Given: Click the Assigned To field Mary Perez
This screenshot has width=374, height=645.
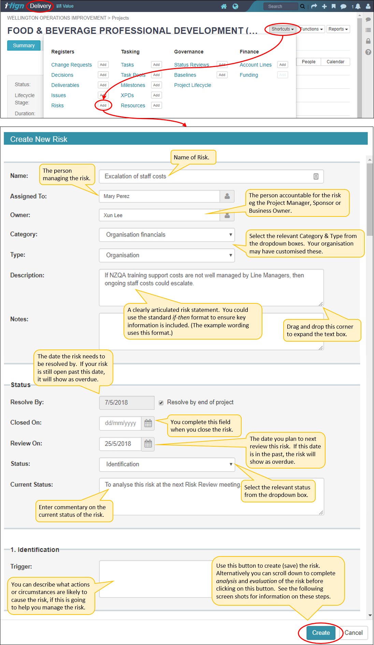Looking at the screenshot, I should tap(159, 196).
